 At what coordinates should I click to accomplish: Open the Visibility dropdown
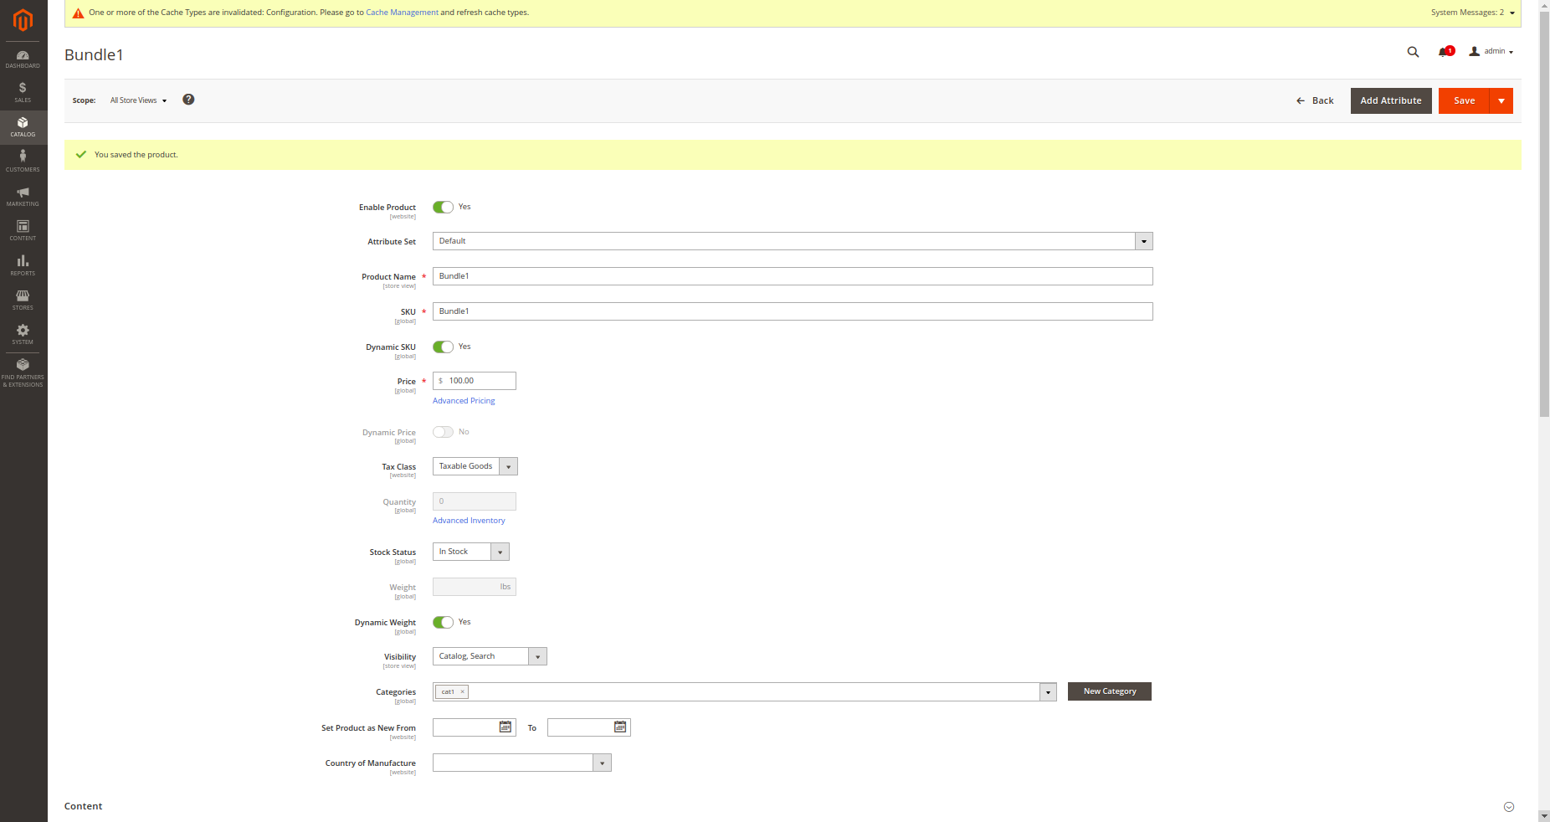point(490,656)
